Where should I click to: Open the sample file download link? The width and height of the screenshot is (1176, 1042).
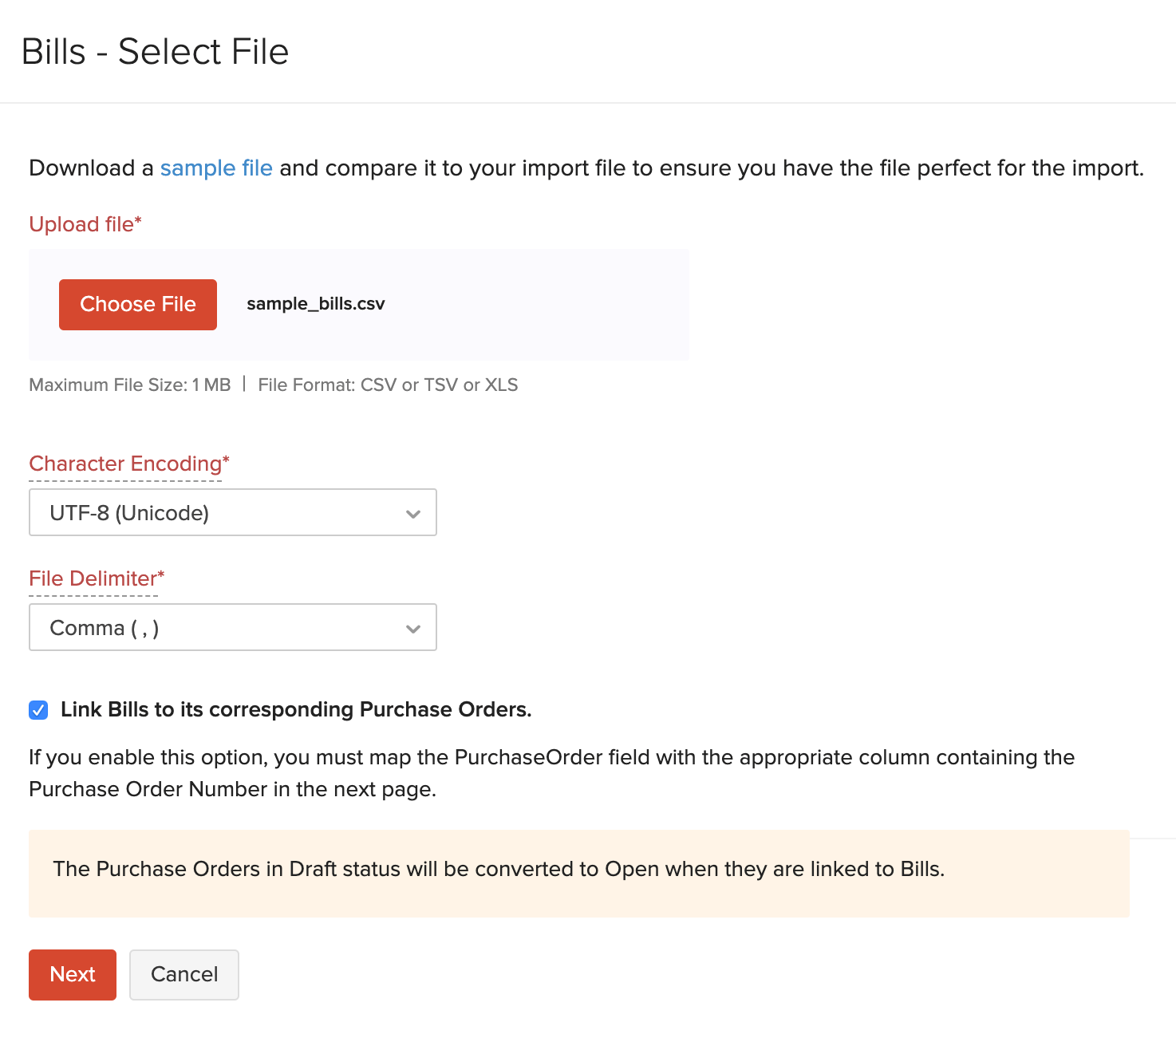(215, 168)
